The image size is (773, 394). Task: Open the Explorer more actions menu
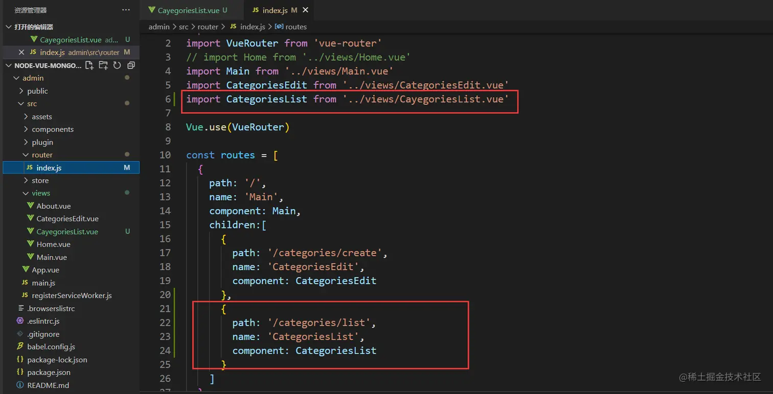(x=126, y=10)
